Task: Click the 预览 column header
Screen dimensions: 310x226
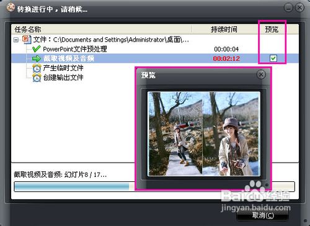Action: pos(272,29)
